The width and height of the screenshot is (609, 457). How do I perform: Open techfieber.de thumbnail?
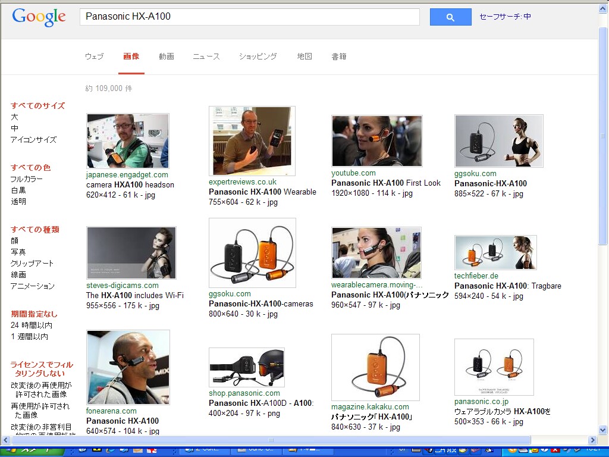tap(495, 252)
